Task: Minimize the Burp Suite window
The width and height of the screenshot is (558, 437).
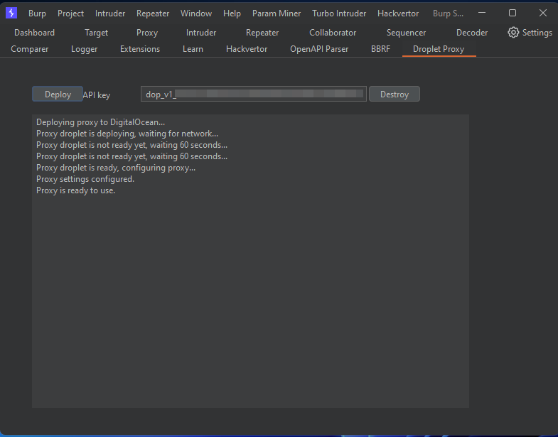Action: coord(482,13)
